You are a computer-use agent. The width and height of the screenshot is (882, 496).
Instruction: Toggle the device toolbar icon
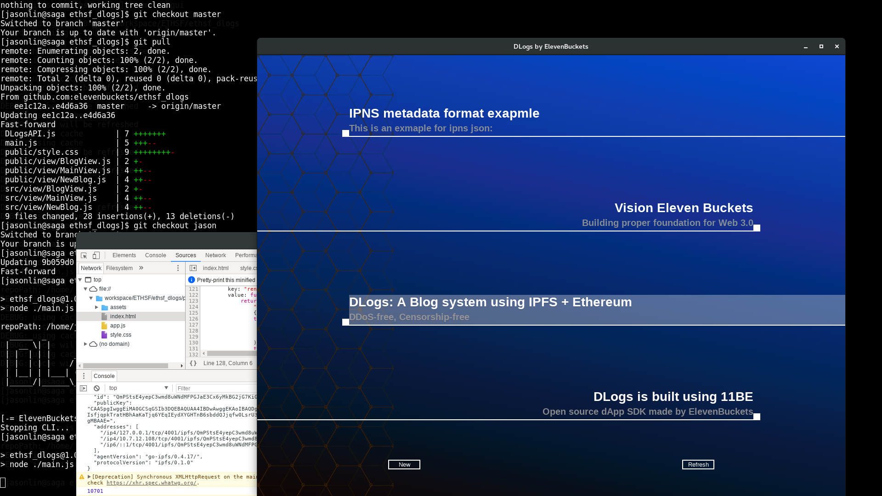click(96, 255)
